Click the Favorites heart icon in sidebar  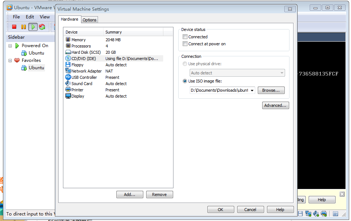[17, 60]
